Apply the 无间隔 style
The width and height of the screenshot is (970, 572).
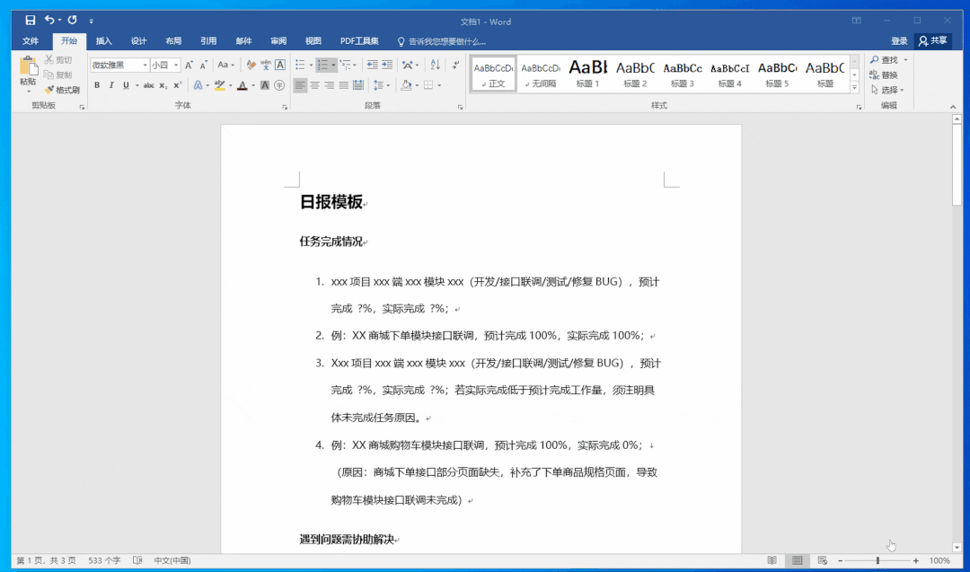click(x=541, y=73)
